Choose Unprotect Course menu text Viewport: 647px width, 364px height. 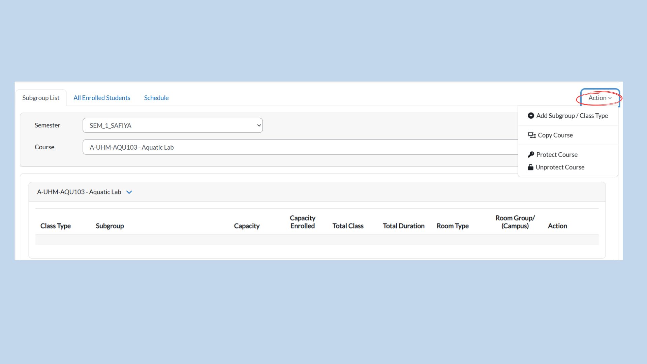(x=560, y=167)
